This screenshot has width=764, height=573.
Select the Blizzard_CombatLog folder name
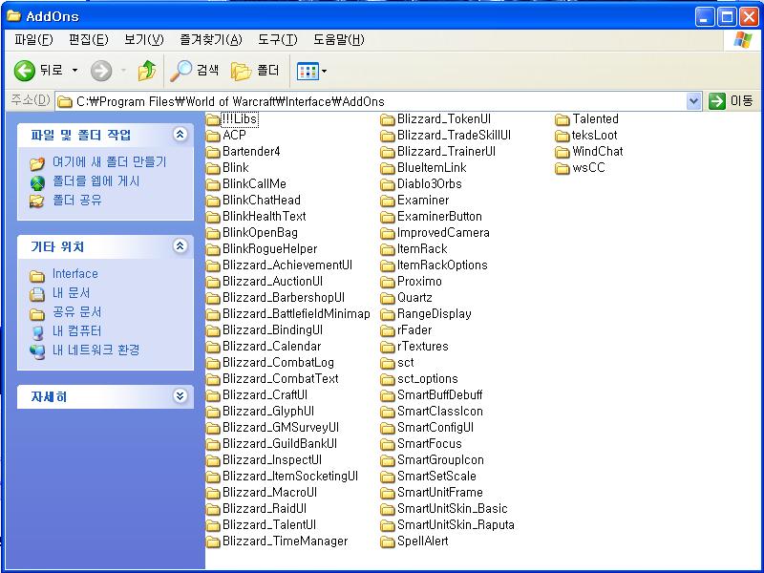coord(278,363)
